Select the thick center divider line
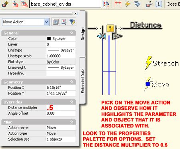Viewport: 180px width, 149px height. click(109, 65)
